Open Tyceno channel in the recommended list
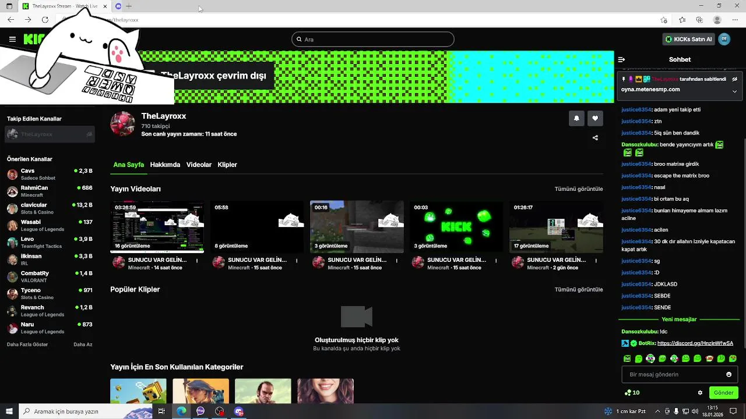The height and width of the screenshot is (419, 746). click(50, 293)
